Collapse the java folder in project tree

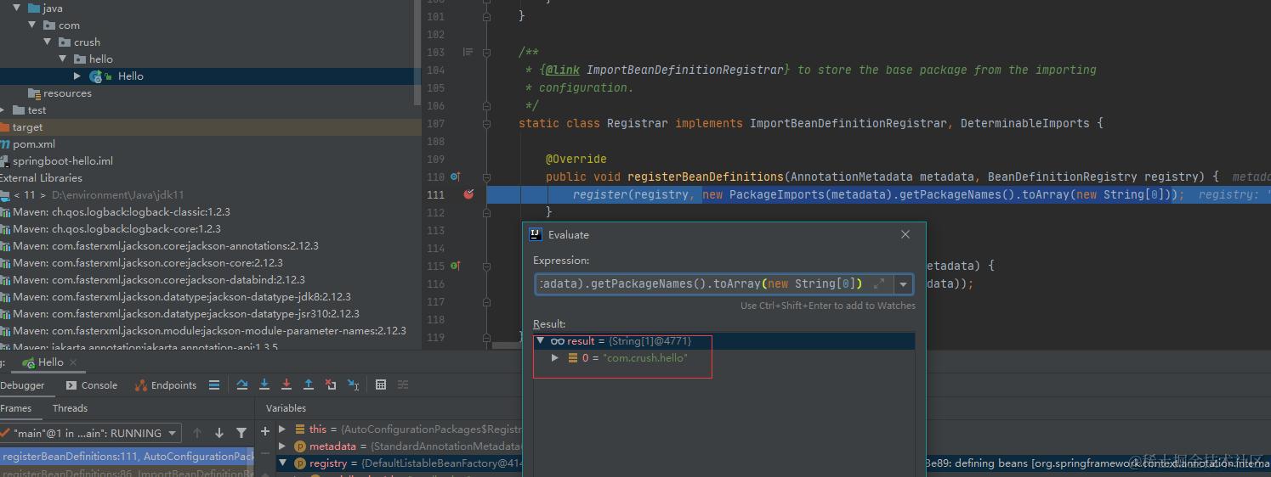[16, 8]
